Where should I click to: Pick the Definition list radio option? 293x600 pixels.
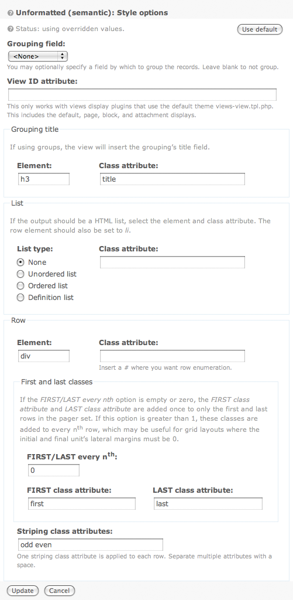click(x=20, y=297)
